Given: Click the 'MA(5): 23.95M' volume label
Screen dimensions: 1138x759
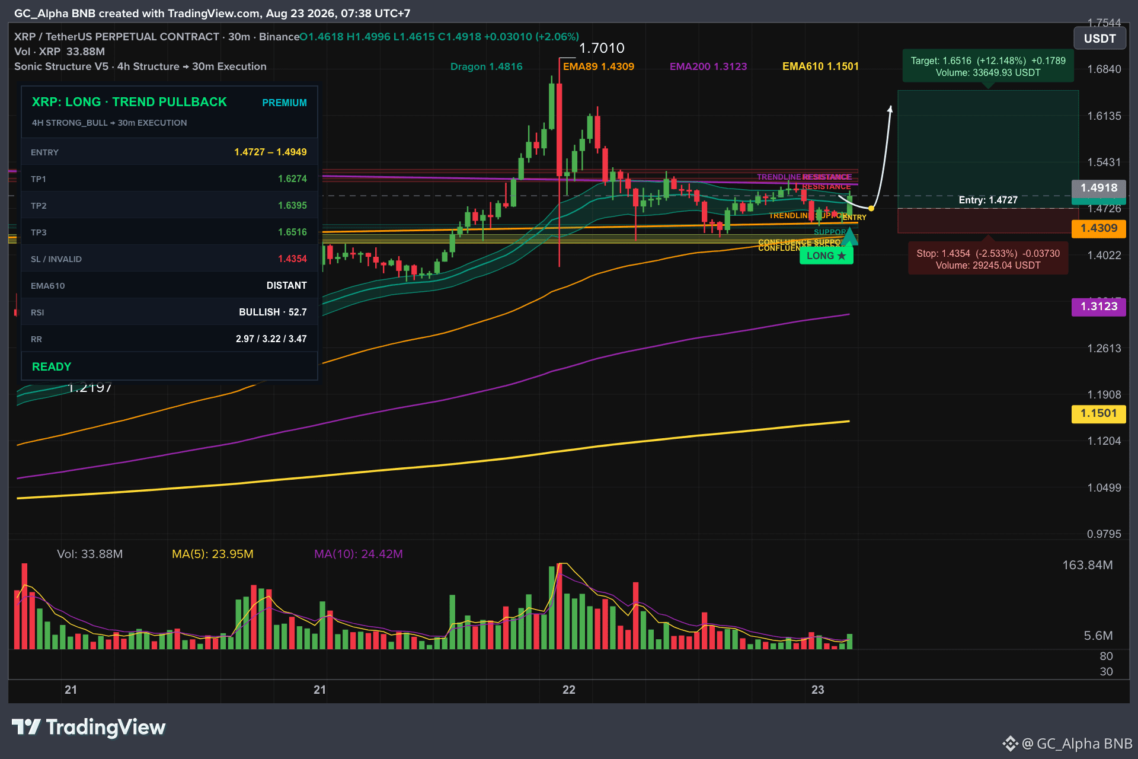Looking at the screenshot, I should (x=212, y=554).
